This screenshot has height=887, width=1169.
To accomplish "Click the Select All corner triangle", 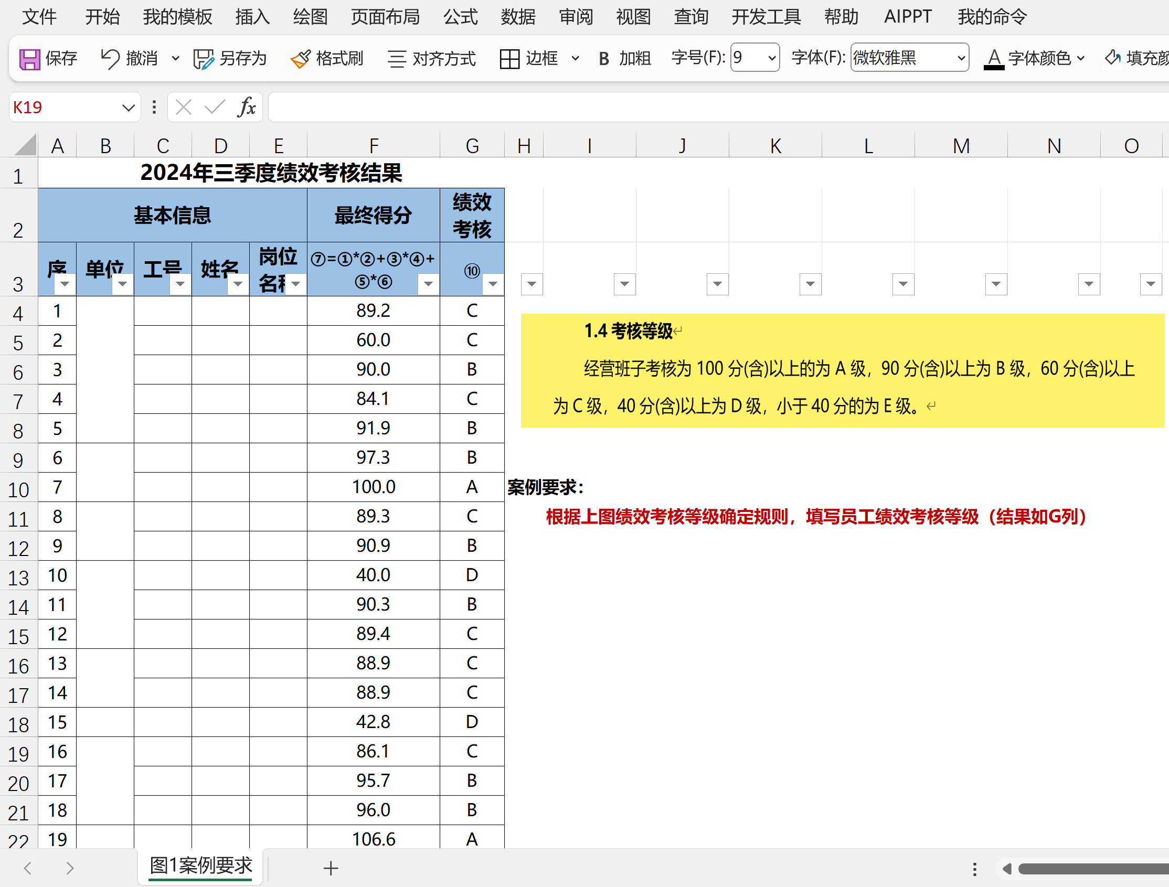I will click(25, 144).
